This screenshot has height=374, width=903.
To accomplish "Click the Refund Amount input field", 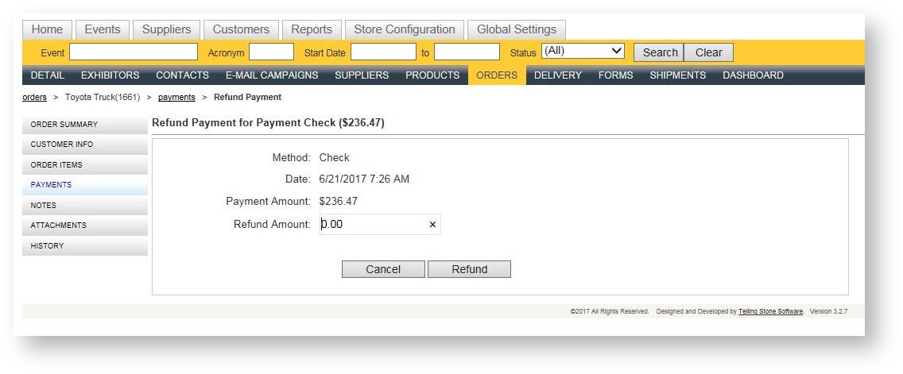I will 380,225.
